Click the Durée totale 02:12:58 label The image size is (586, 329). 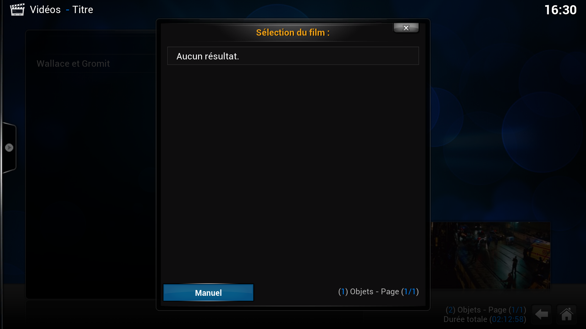485,319
